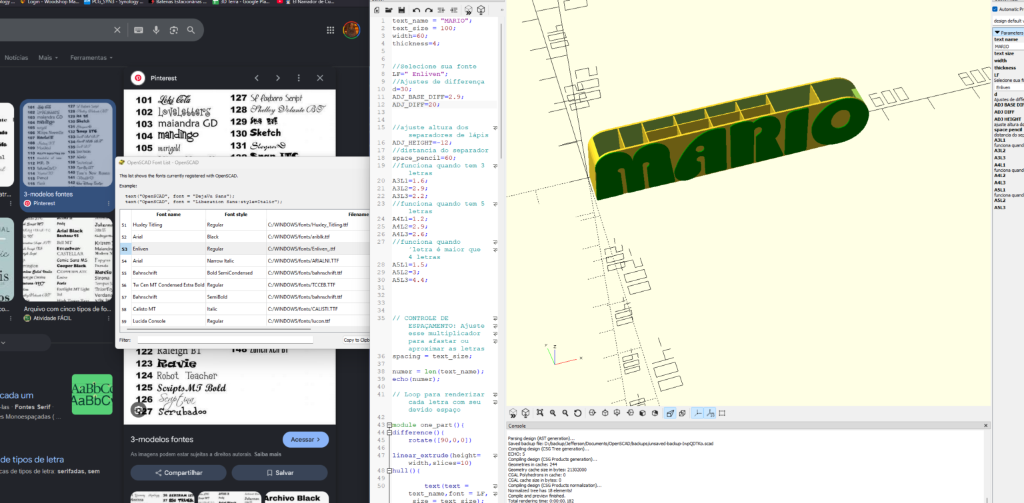This screenshot has width=1024, height=503.
Task: Save the OpenSCAD file with floppy icon
Action: pos(401,10)
